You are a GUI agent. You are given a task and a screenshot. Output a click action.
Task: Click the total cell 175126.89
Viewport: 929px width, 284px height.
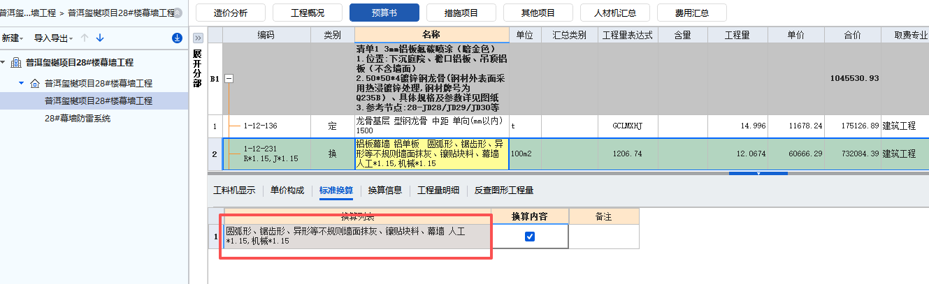853,126
